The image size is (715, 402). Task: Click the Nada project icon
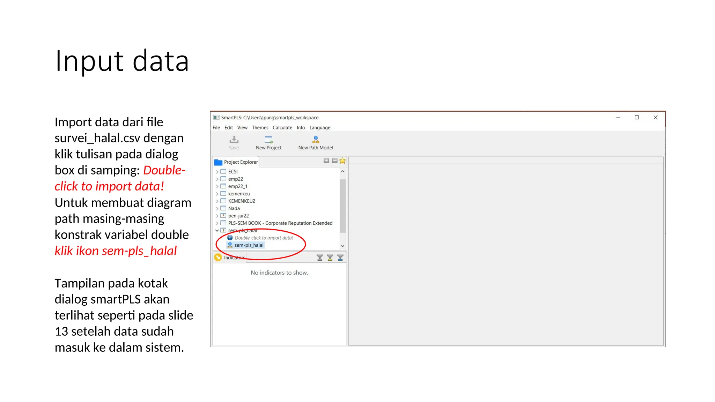pos(223,208)
